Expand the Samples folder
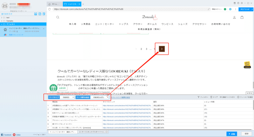The image size is (254, 137). [2, 21]
